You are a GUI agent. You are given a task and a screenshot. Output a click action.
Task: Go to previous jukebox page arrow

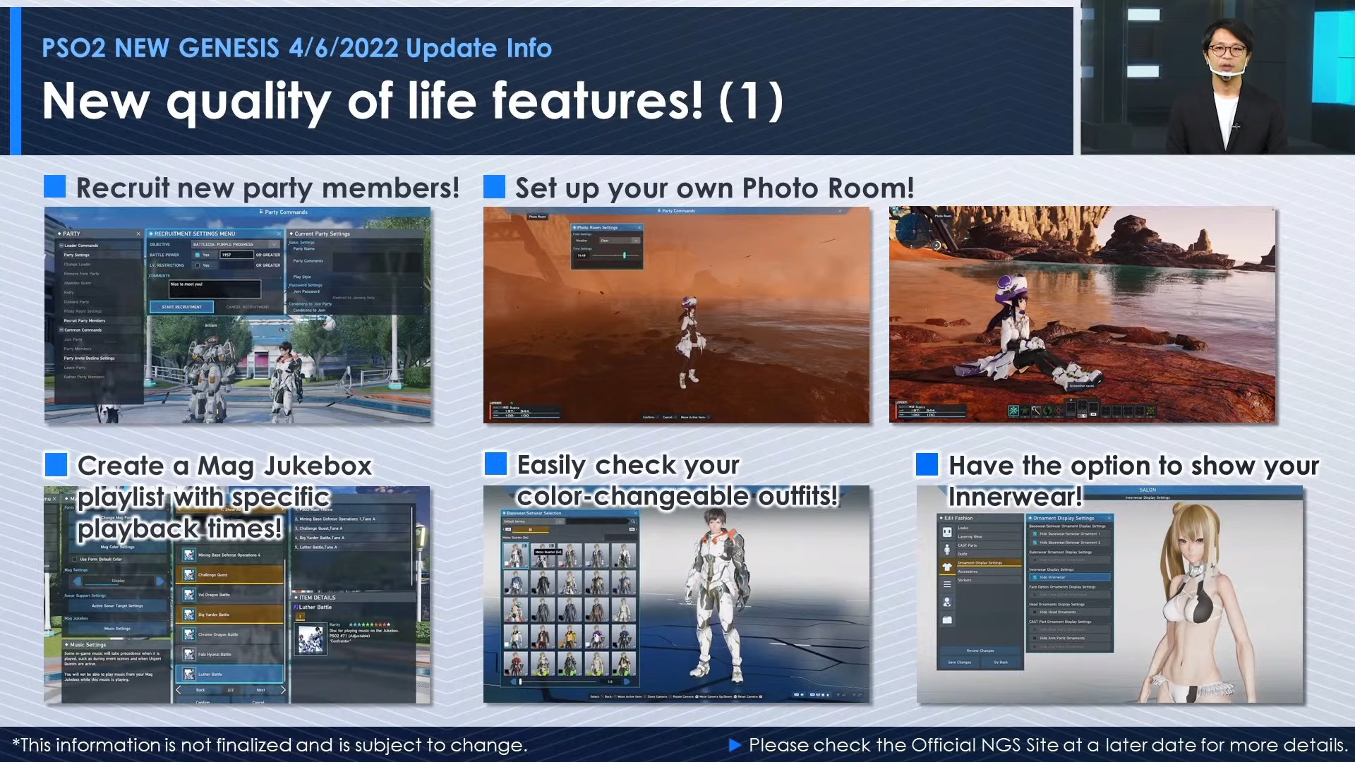point(179,690)
